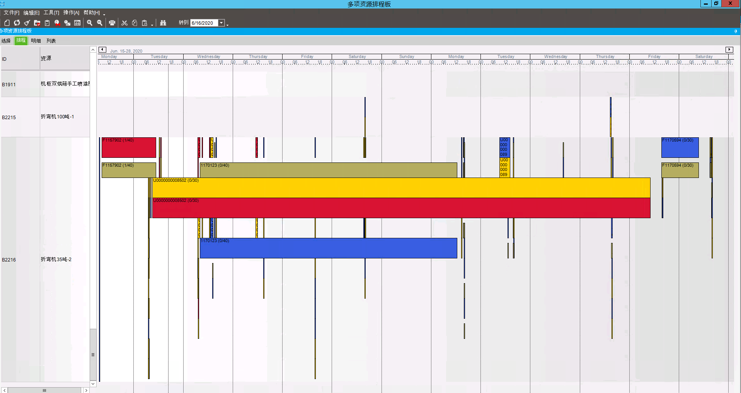Zoom out the schedule with the magnifier minus
Viewport: 741px width, 393px height.
click(x=100, y=23)
